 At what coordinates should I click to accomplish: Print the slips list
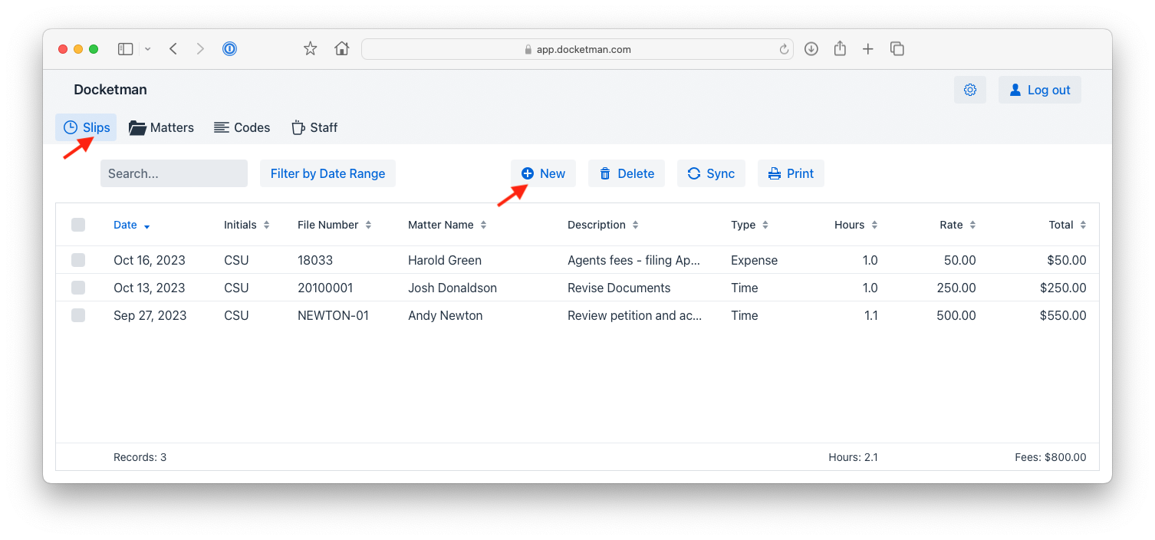(791, 173)
